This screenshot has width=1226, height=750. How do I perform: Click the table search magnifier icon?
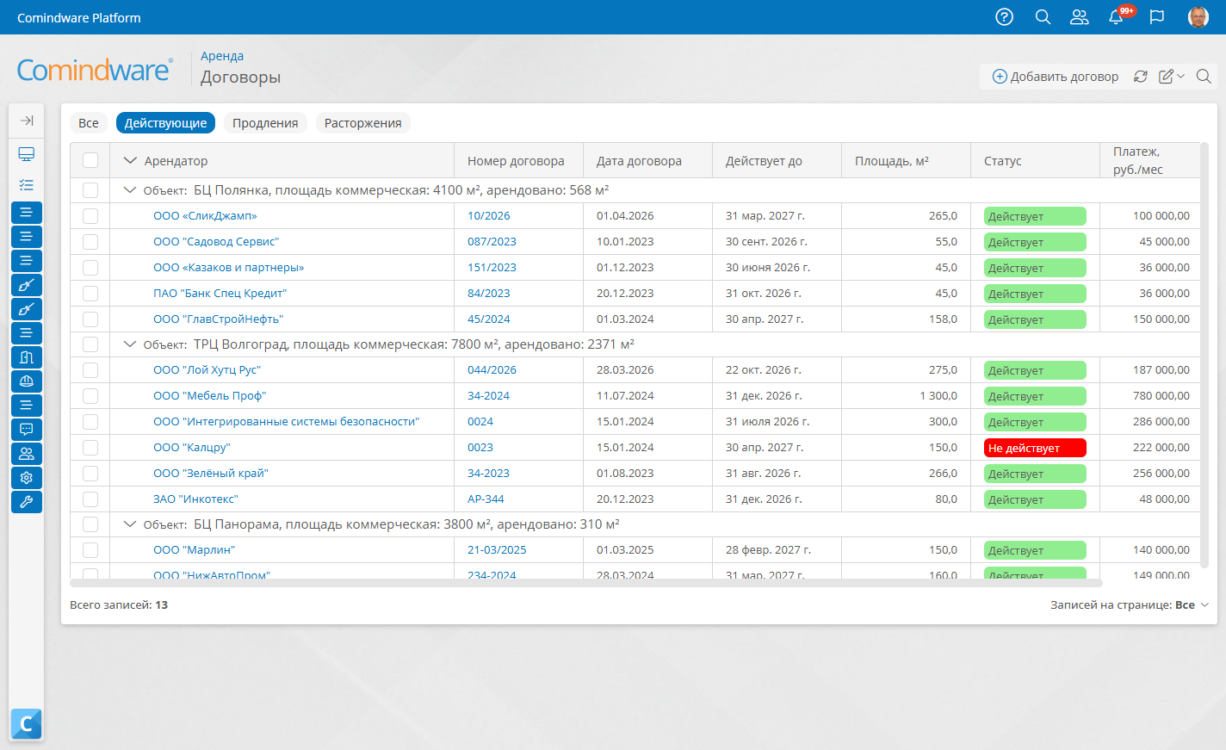pos(1204,77)
